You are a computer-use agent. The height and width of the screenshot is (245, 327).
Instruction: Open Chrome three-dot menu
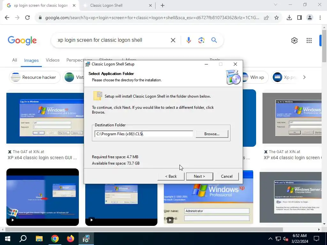(320, 18)
